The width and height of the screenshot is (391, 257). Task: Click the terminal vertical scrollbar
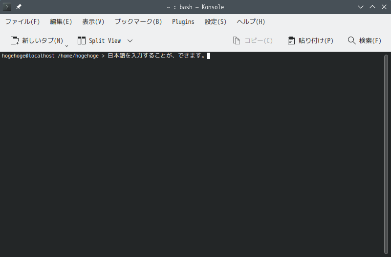click(x=386, y=154)
